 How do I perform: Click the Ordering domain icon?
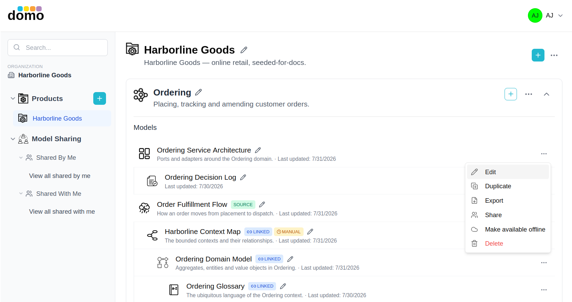pyautogui.click(x=140, y=95)
